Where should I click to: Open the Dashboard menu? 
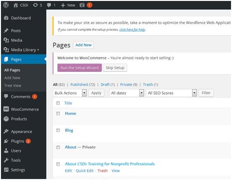24,18
